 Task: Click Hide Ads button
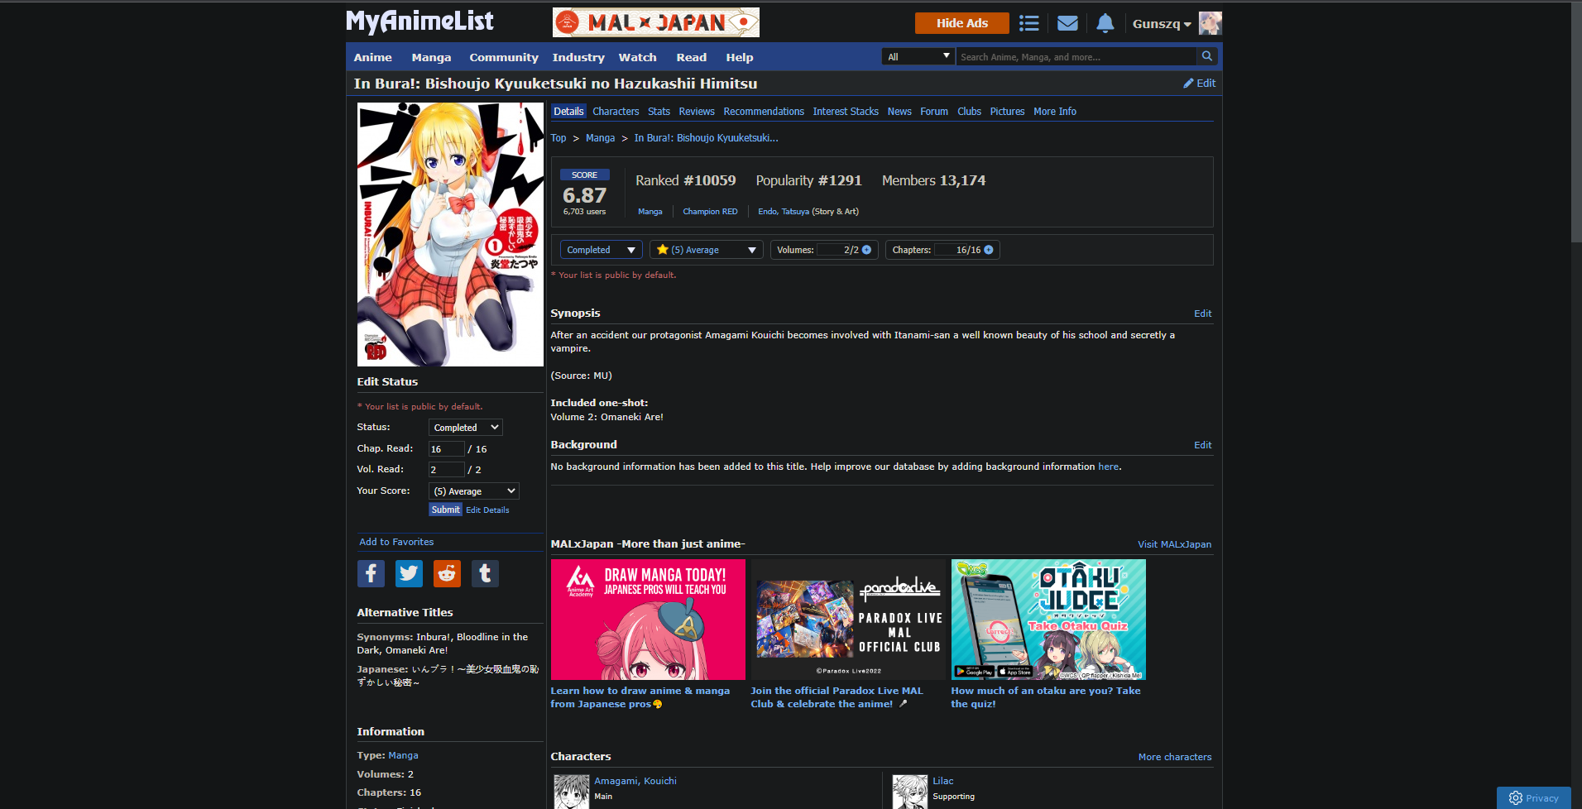pyautogui.click(x=961, y=23)
